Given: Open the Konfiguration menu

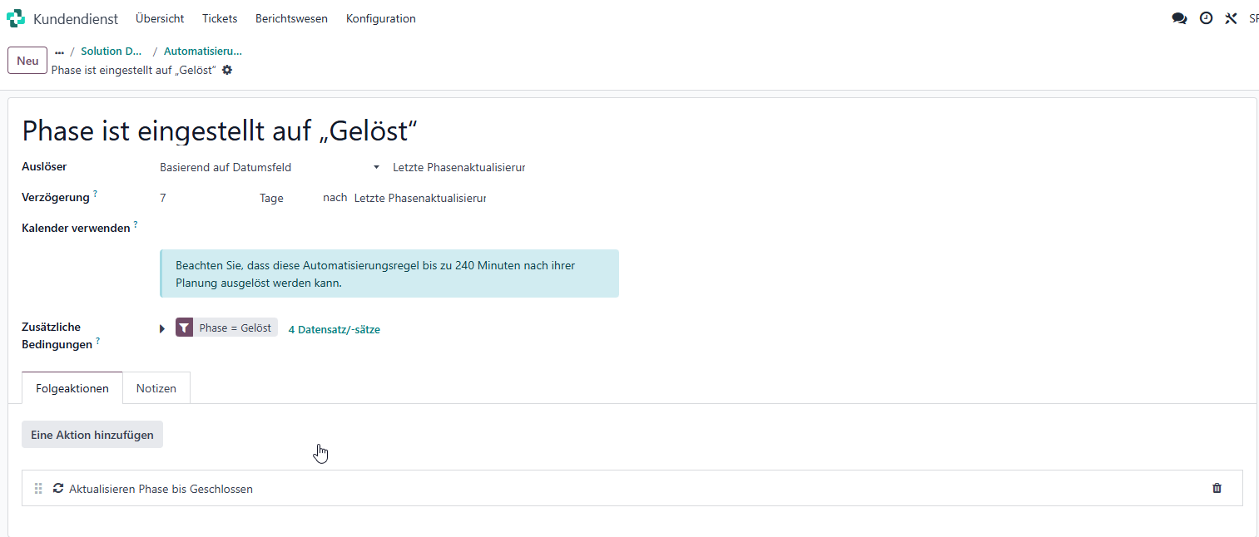Looking at the screenshot, I should (381, 18).
